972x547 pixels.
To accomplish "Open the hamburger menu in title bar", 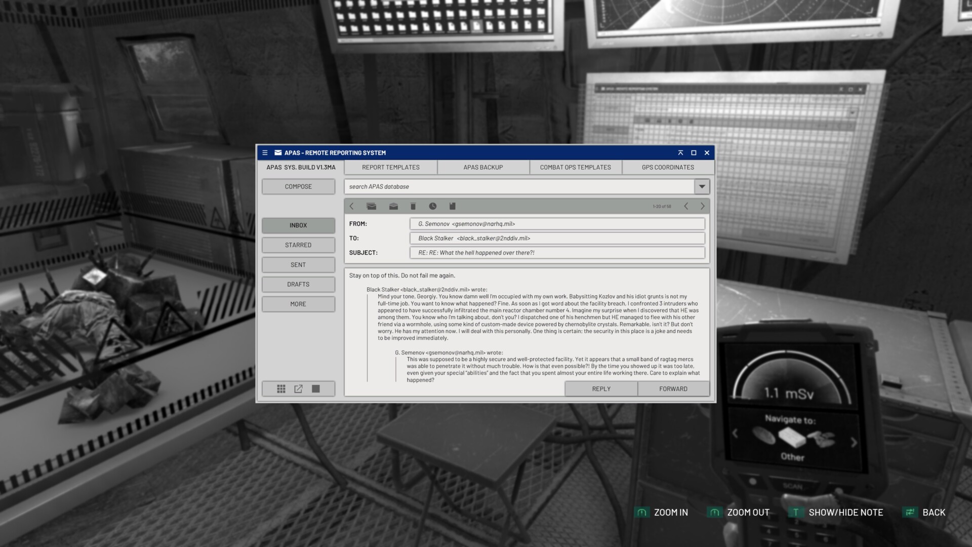I will [x=265, y=152].
